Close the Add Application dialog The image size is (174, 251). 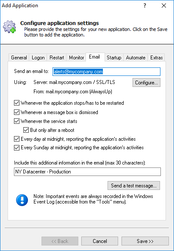[x=164, y=6]
